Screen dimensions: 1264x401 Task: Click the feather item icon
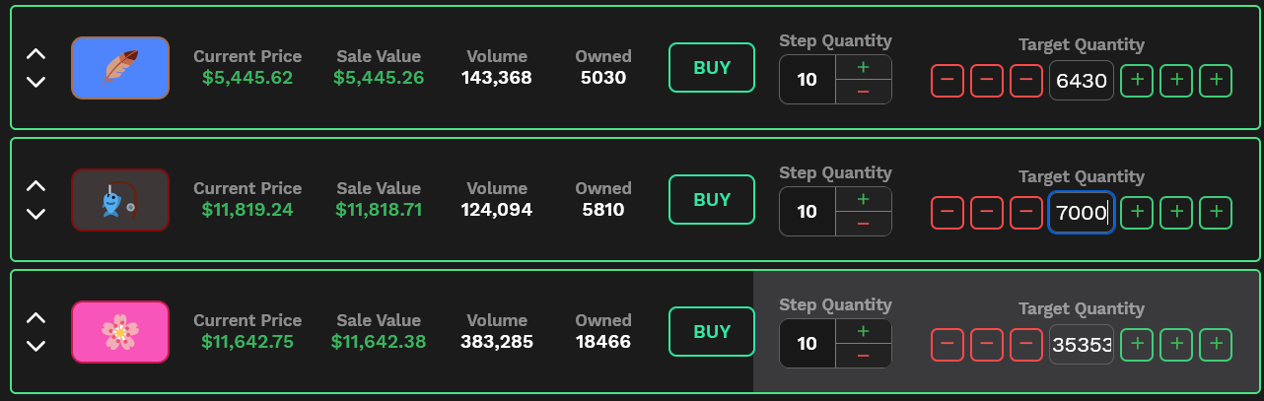(120, 68)
